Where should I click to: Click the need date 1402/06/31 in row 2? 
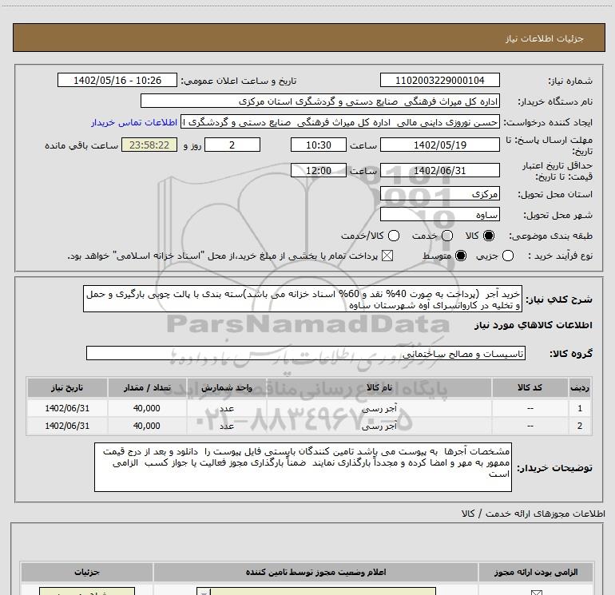[x=67, y=426]
